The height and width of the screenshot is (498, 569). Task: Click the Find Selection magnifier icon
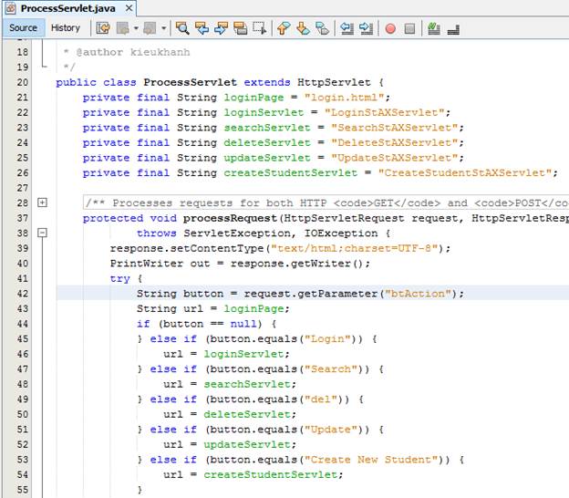(182, 28)
